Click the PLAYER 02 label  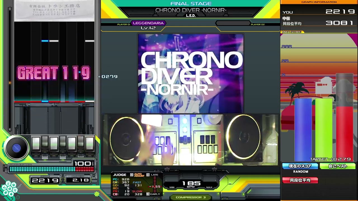point(258,25)
